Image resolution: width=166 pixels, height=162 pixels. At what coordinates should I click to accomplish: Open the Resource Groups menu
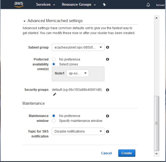coord(78,5)
